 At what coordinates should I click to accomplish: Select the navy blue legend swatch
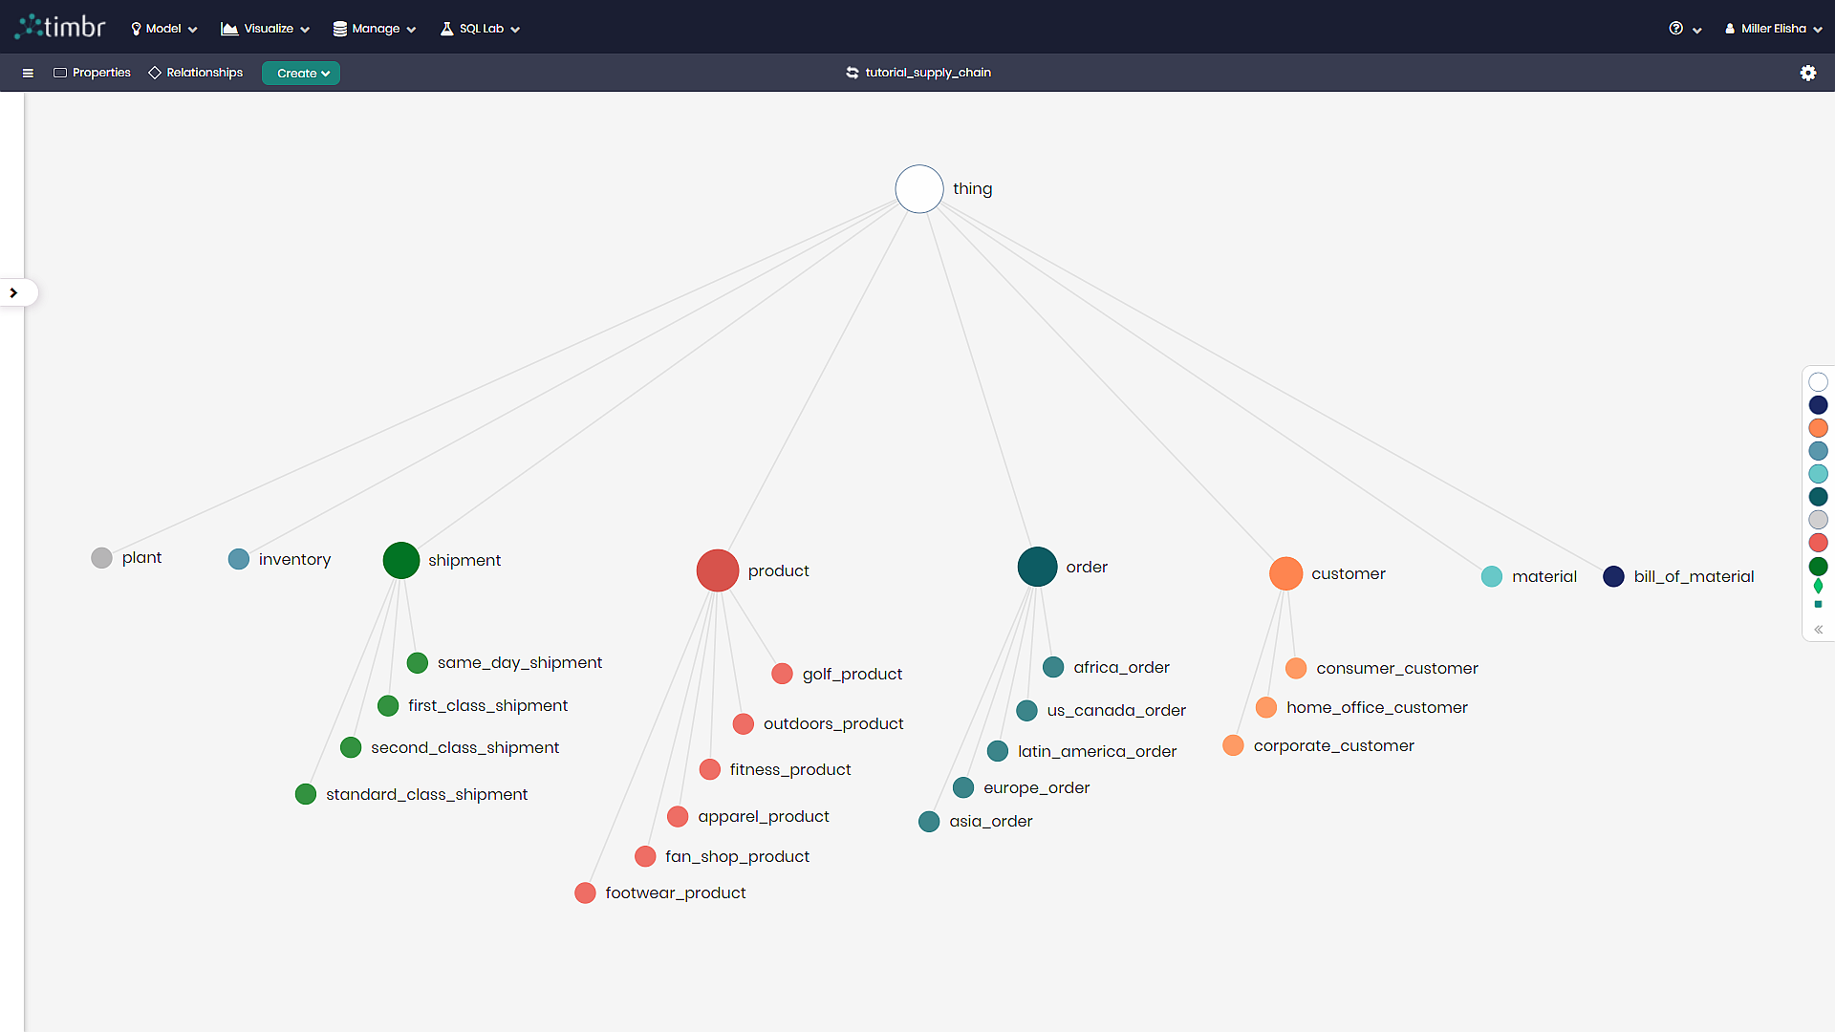pyautogui.click(x=1818, y=405)
